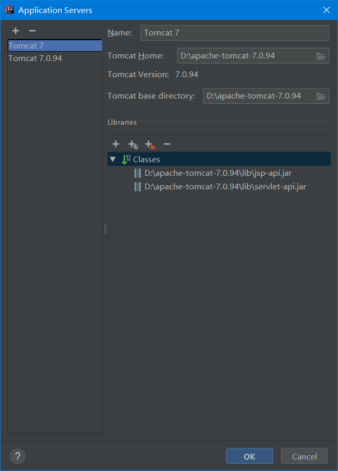This screenshot has height=471, width=338.
Task: Browse for the Tomcat Home folder
Action: [x=321, y=56]
